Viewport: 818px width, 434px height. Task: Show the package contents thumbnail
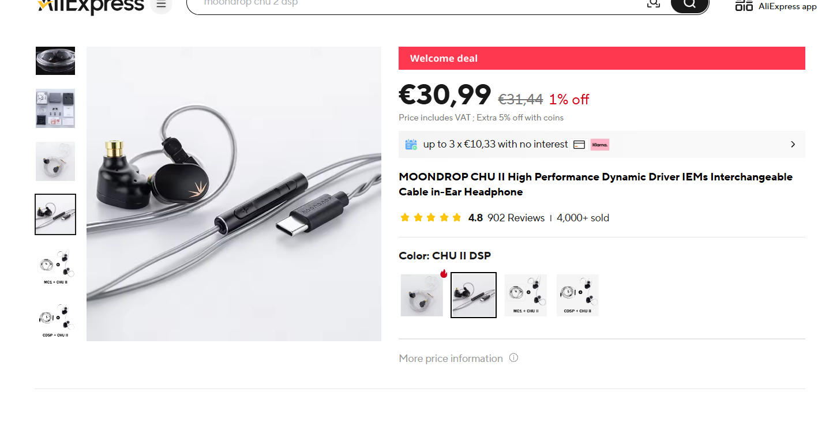point(55,108)
